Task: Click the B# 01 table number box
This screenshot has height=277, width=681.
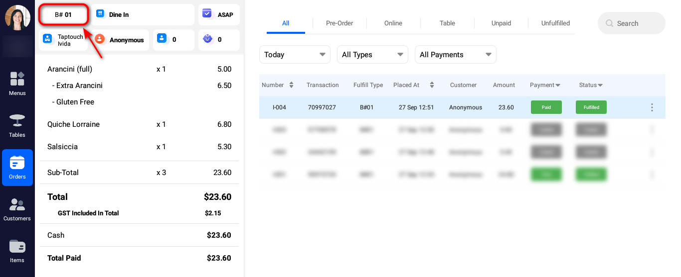Action: pos(63,15)
